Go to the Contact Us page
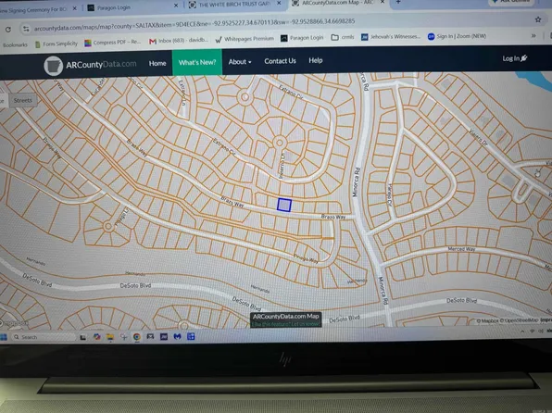The height and width of the screenshot is (413, 552). (x=280, y=61)
